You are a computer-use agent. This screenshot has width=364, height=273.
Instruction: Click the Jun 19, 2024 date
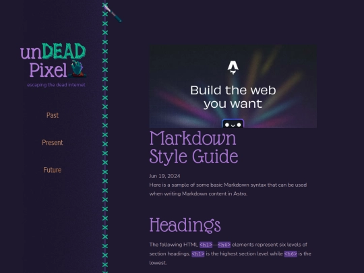point(164,176)
